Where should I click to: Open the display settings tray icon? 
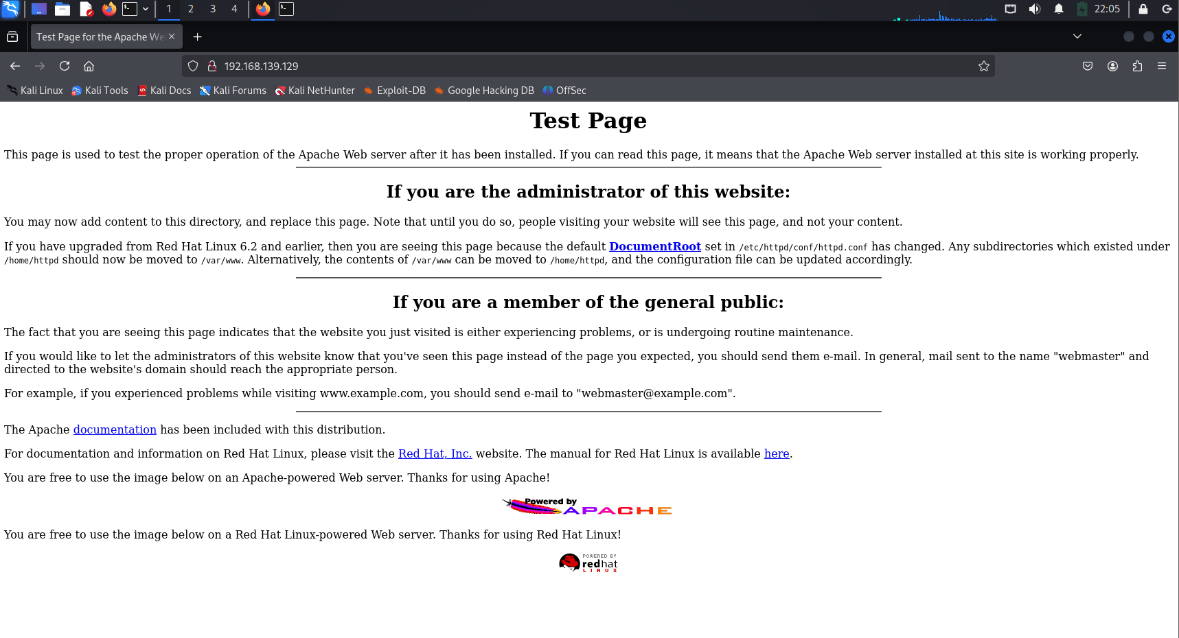click(x=1010, y=9)
